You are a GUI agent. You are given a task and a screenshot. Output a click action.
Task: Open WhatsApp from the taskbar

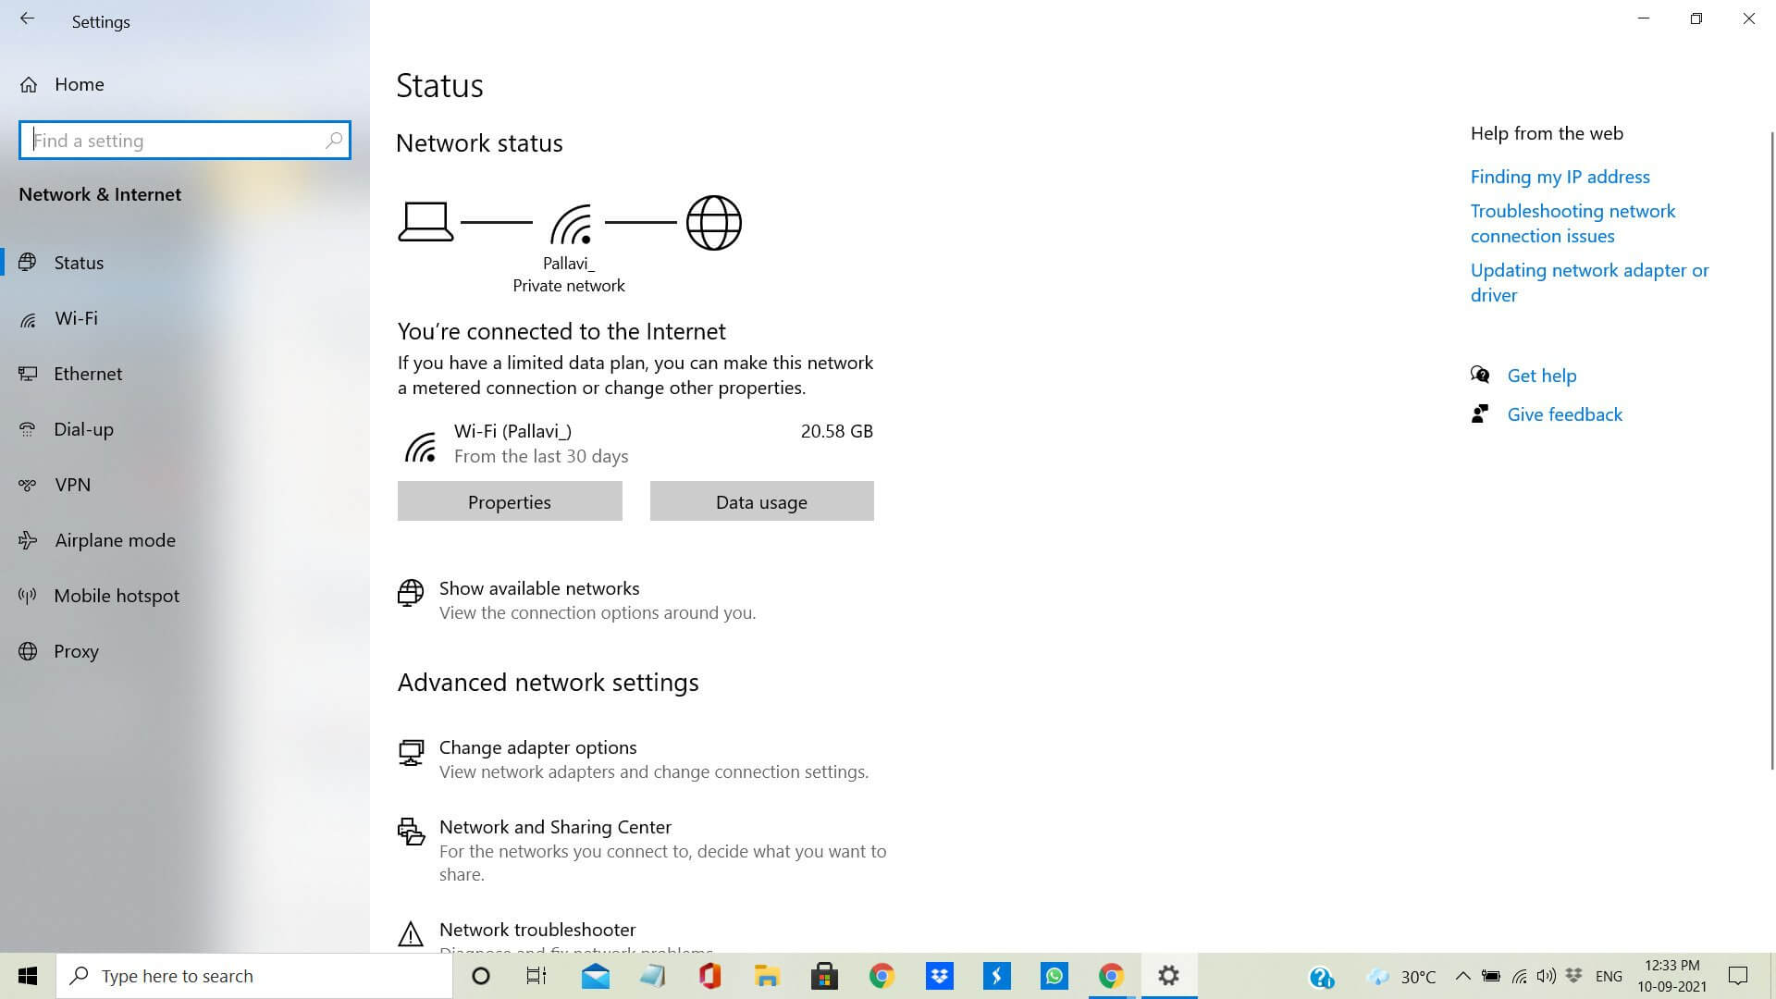tap(1054, 976)
